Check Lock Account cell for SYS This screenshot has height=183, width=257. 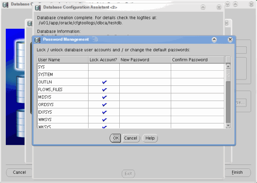click(x=104, y=67)
